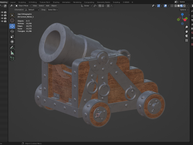Switch to material preview shading
193x145 pixels.
click(181, 6)
